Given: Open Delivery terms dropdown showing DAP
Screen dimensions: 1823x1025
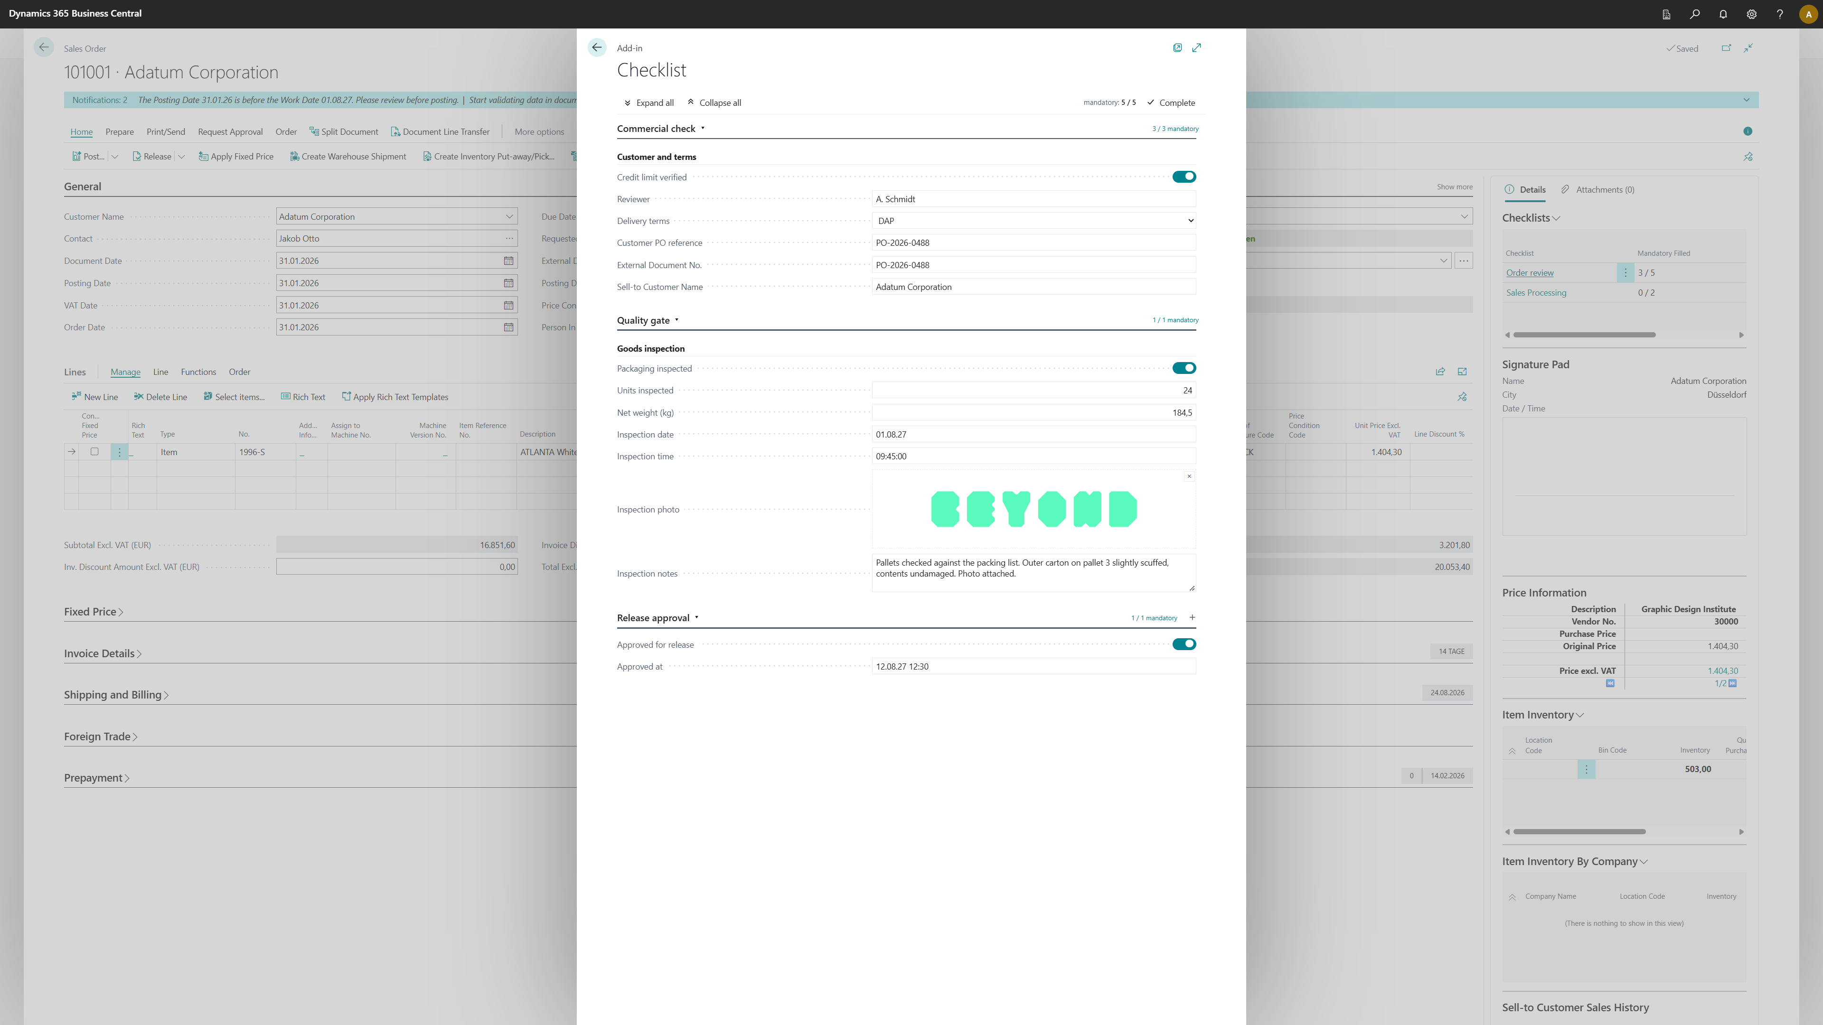Looking at the screenshot, I should coord(1034,221).
